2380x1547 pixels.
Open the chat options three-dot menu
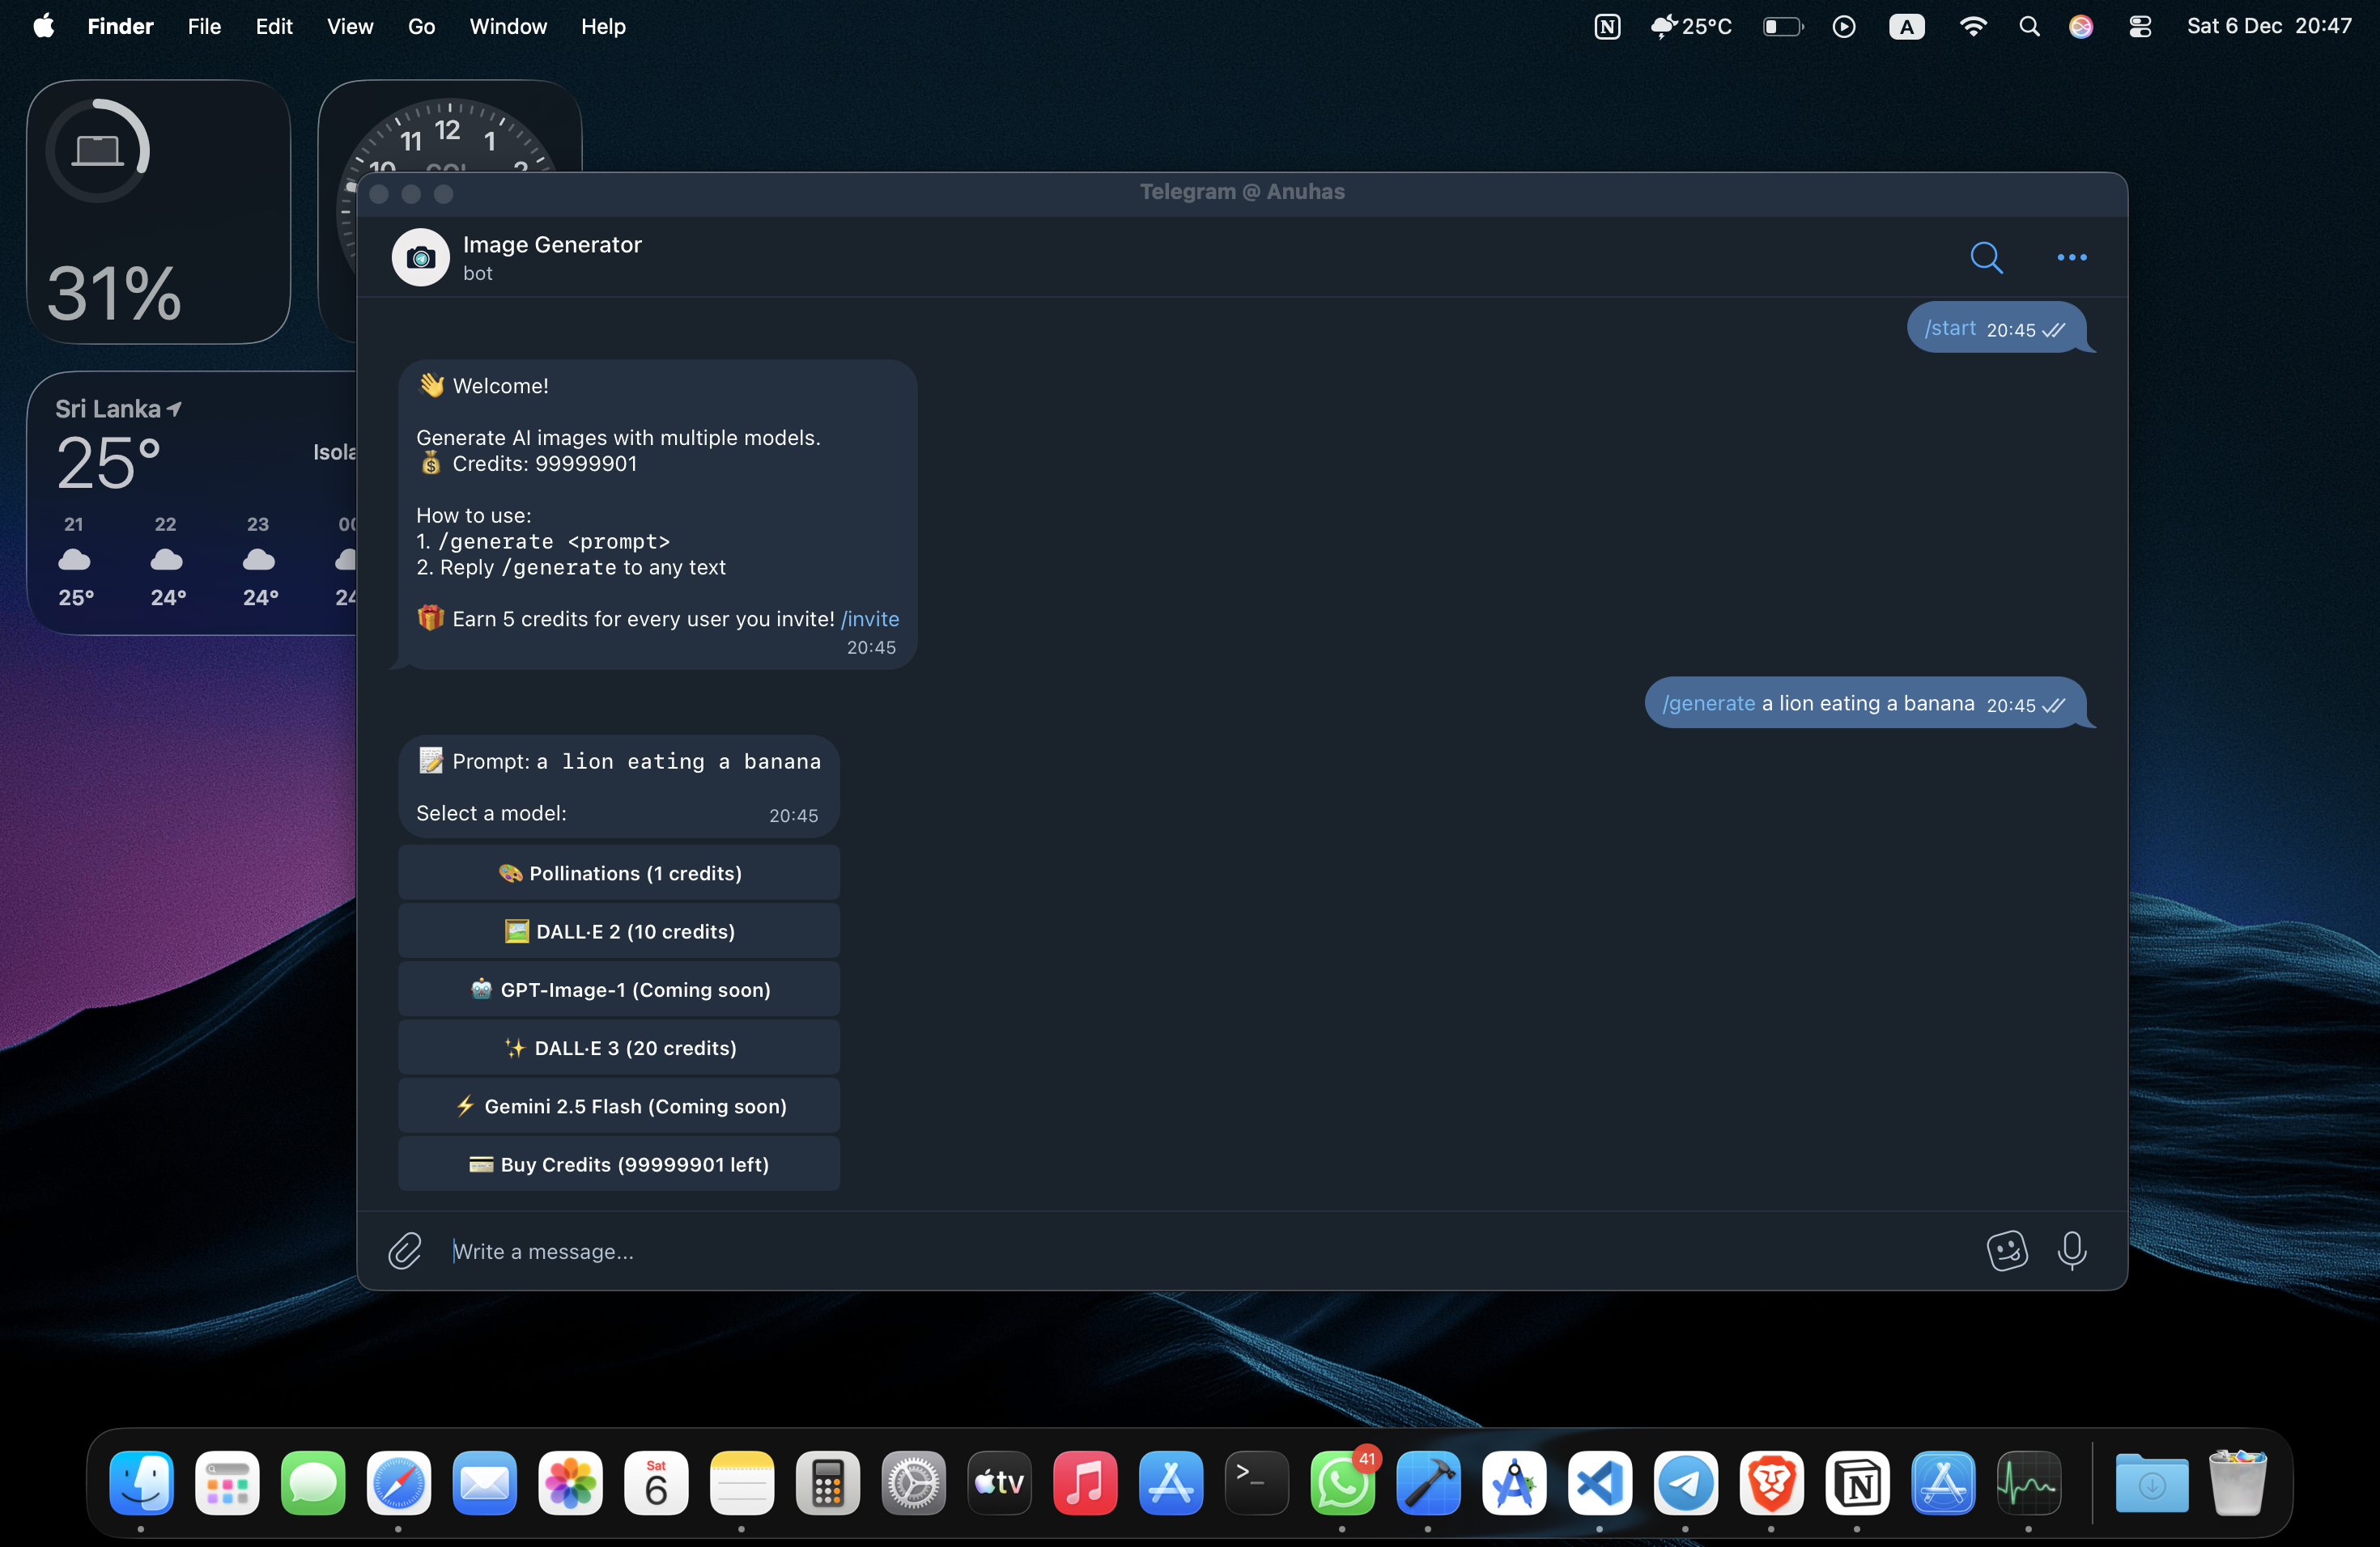click(2071, 256)
